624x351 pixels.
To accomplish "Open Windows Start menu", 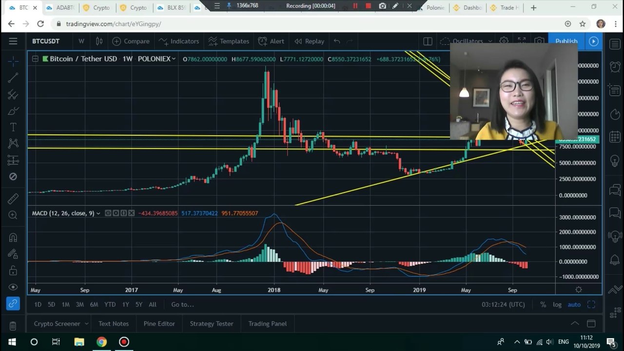I will [12, 342].
